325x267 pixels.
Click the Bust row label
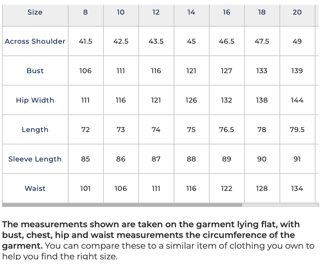coord(35,71)
